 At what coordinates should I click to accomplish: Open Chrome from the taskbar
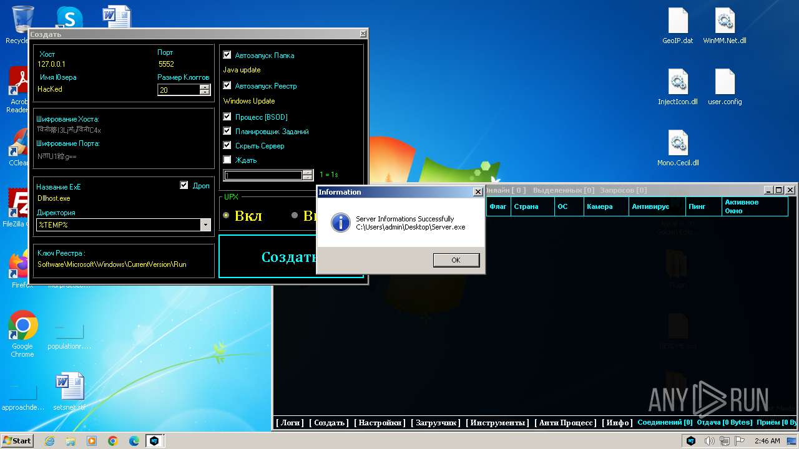click(113, 441)
